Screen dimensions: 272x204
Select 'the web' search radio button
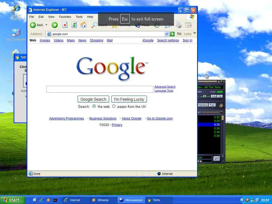click(x=94, y=106)
